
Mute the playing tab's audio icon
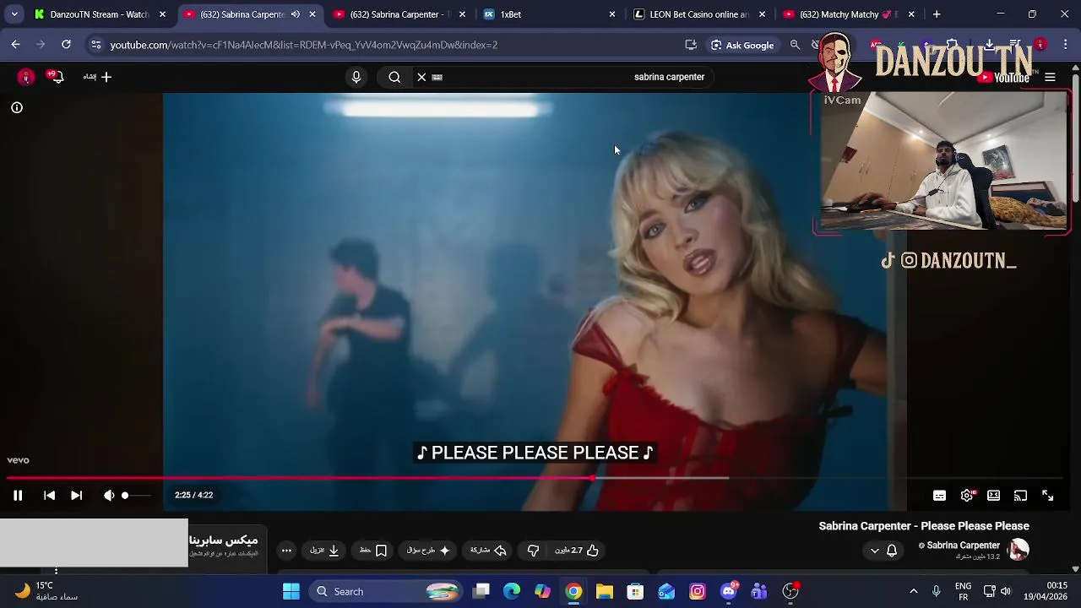point(295,14)
